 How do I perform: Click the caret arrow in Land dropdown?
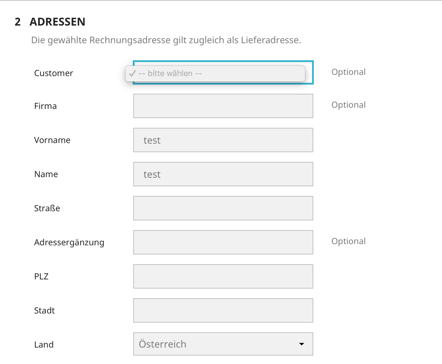pyautogui.click(x=302, y=344)
